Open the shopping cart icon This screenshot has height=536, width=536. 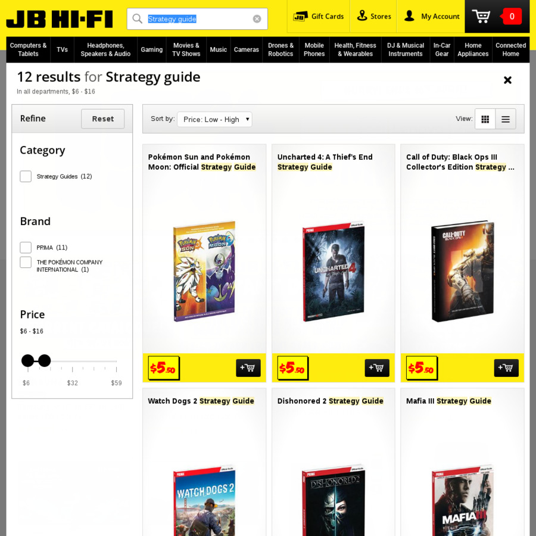click(481, 16)
